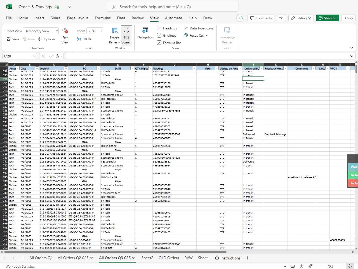Open the Editing mode button
The height and width of the screenshot is (269, 358).
[301, 18]
